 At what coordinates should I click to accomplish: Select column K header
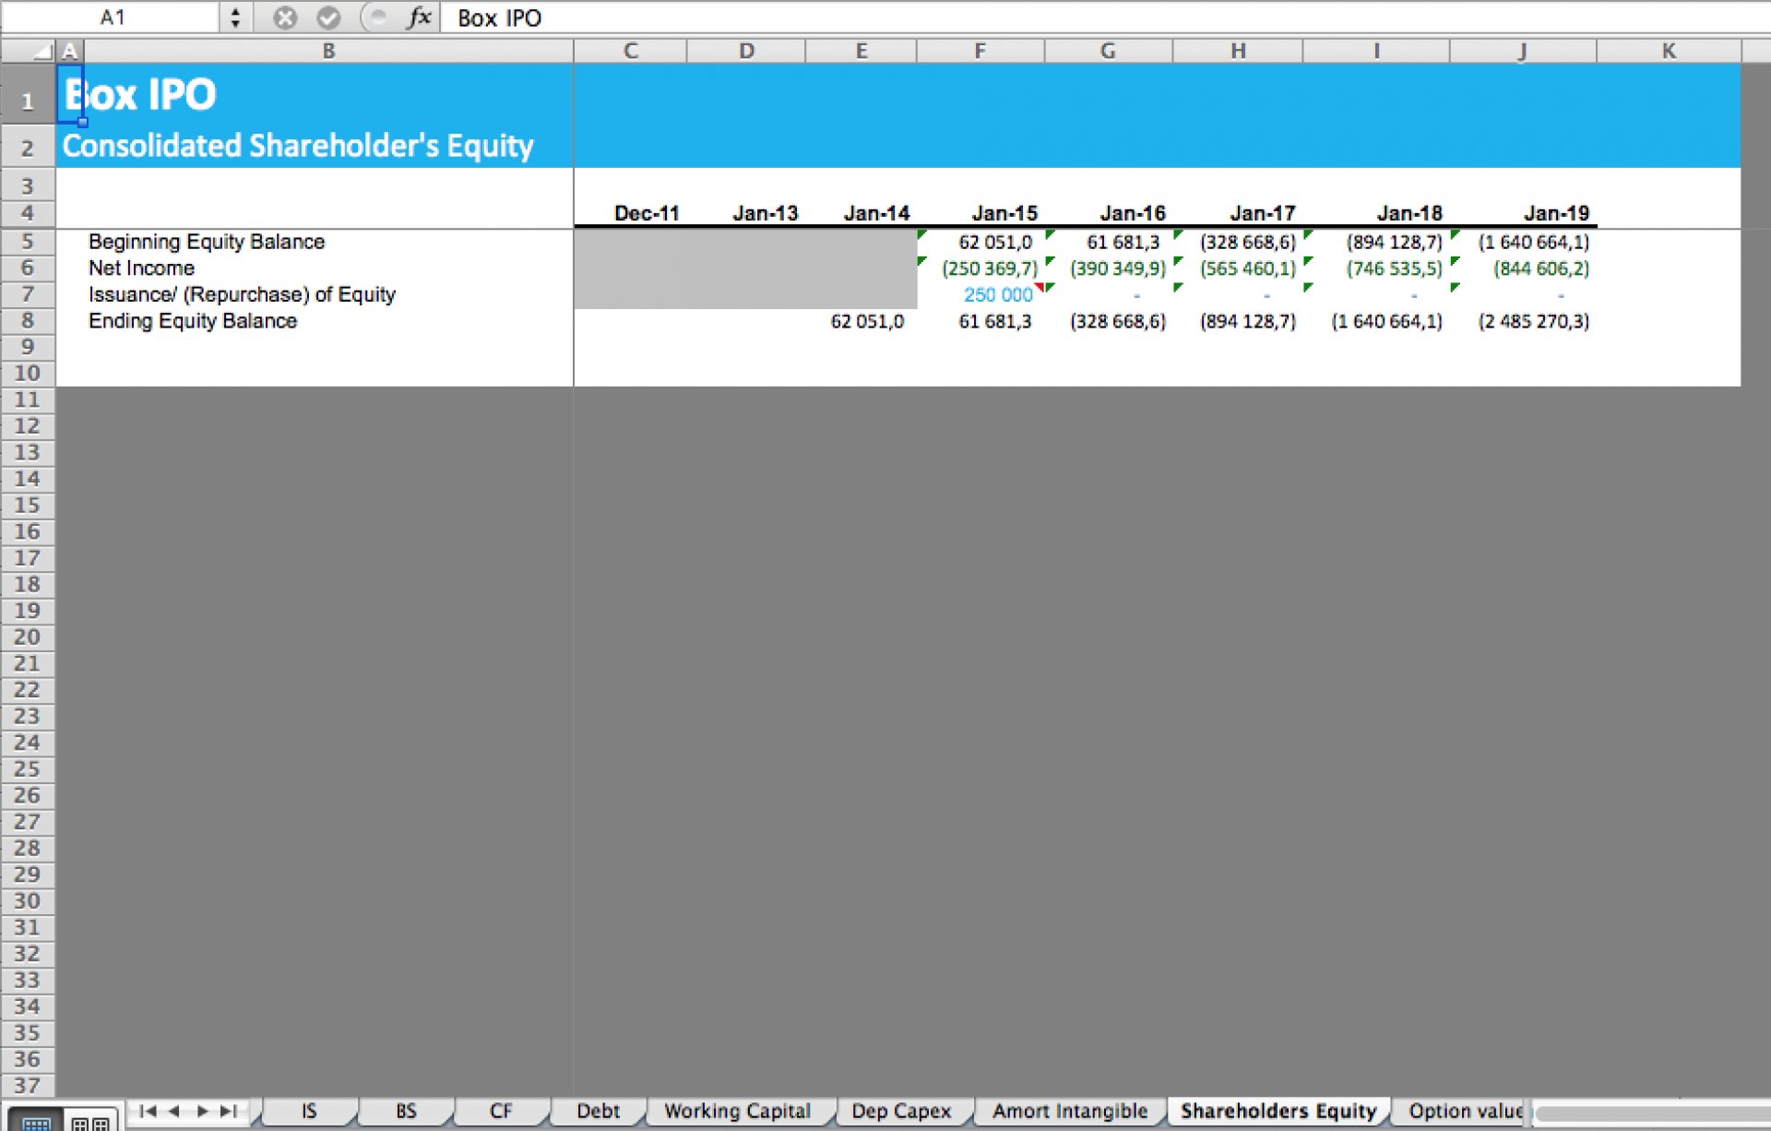tap(1669, 52)
